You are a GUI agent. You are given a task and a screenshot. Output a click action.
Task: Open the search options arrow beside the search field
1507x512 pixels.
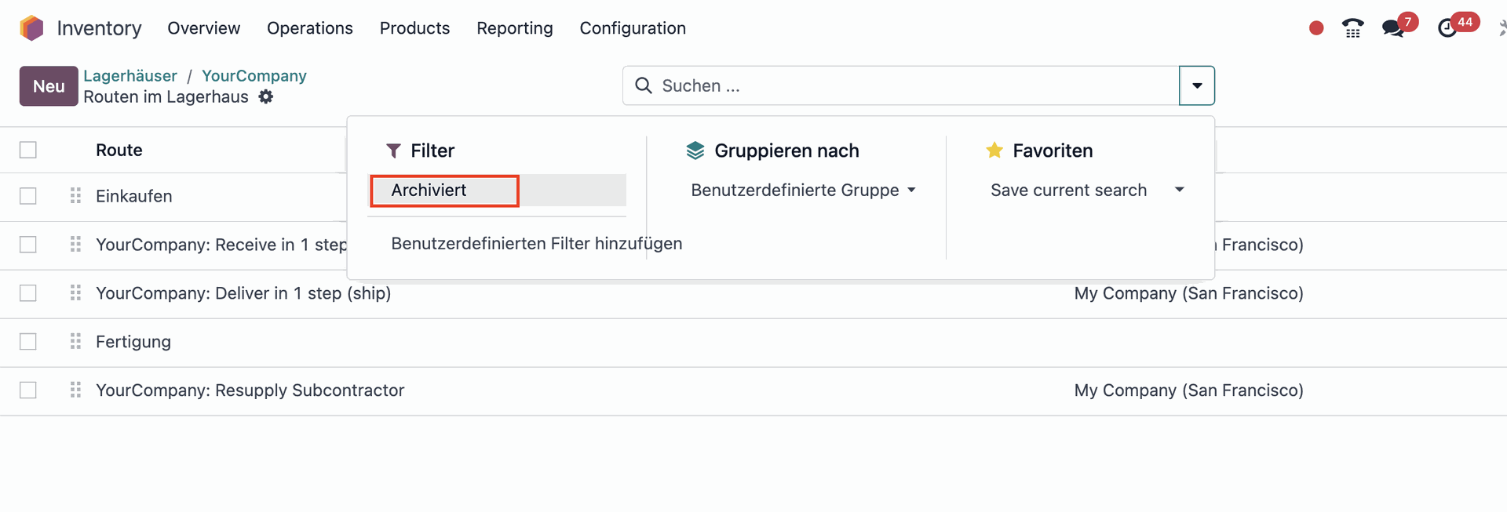click(x=1197, y=85)
